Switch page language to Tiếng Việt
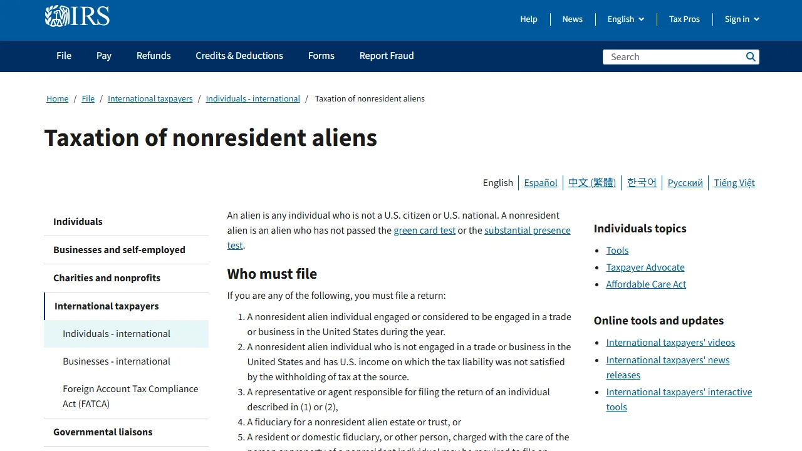Image resolution: width=802 pixels, height=451 pixels. click(x=734, y=183)
